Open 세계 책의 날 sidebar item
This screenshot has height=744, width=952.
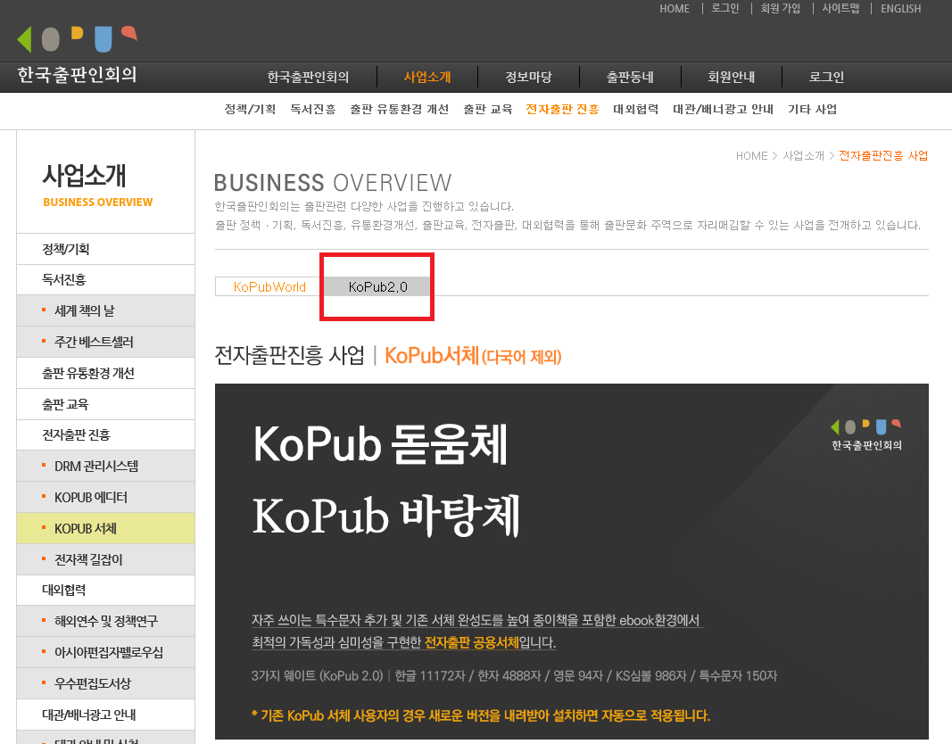(x=105, y=310)
